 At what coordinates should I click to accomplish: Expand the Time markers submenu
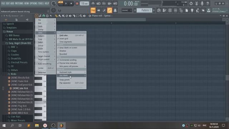(x=45, y=52)
